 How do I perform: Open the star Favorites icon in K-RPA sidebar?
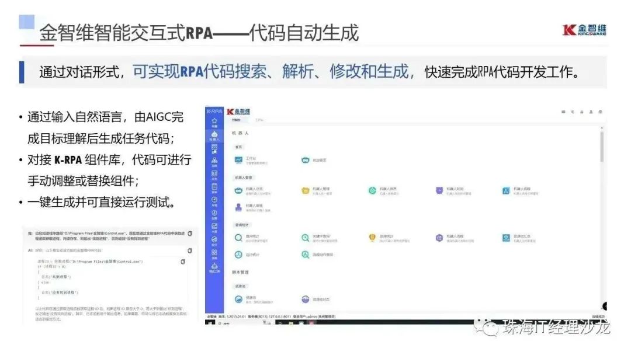click(214, 122)
